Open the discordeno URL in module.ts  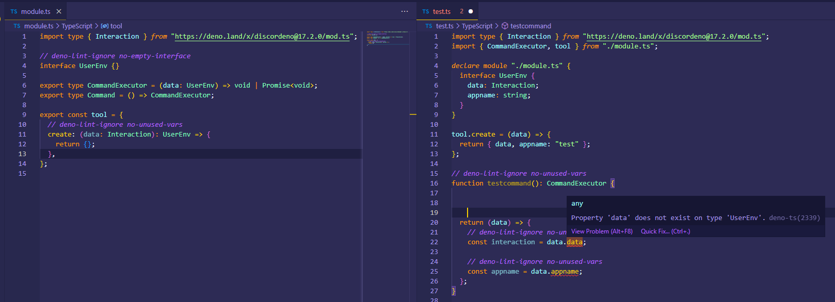(262, 37)
